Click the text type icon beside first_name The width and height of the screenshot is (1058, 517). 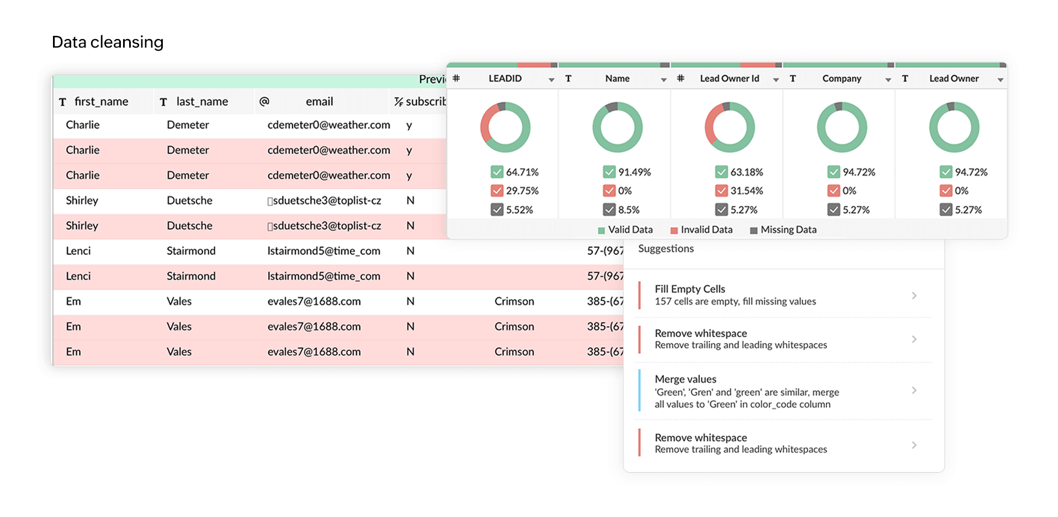click(x=62, y=102)
